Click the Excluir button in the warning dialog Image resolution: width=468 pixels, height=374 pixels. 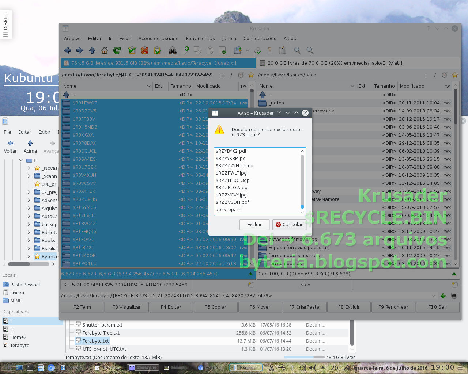click(x=254, y=224)
